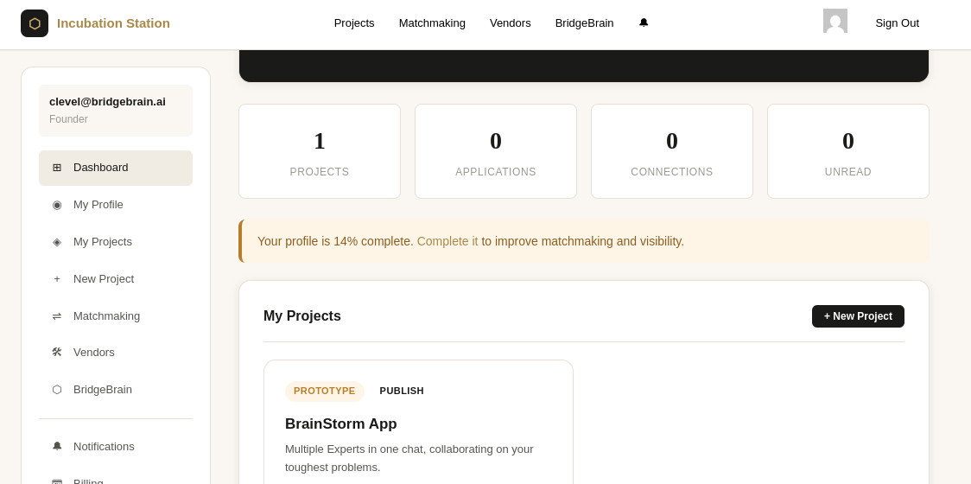Click the BridgeBrain hexagon icon in the sidebar
Screen dimensions: 971x484
(57, 390)
